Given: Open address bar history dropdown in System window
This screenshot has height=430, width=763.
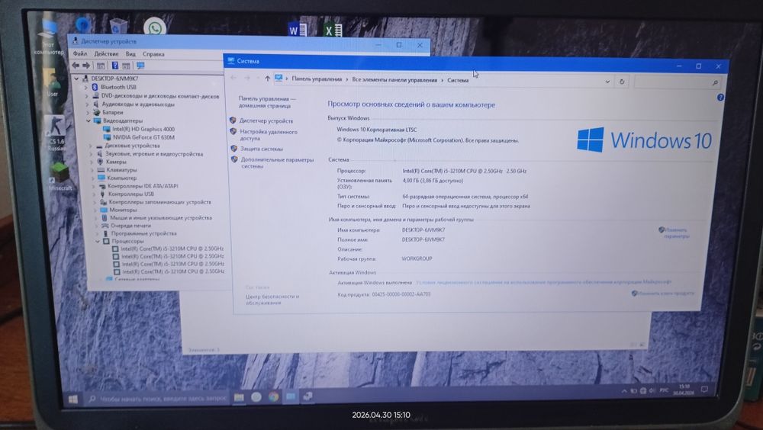Looking at the screenshot, I should click(607, 82).
